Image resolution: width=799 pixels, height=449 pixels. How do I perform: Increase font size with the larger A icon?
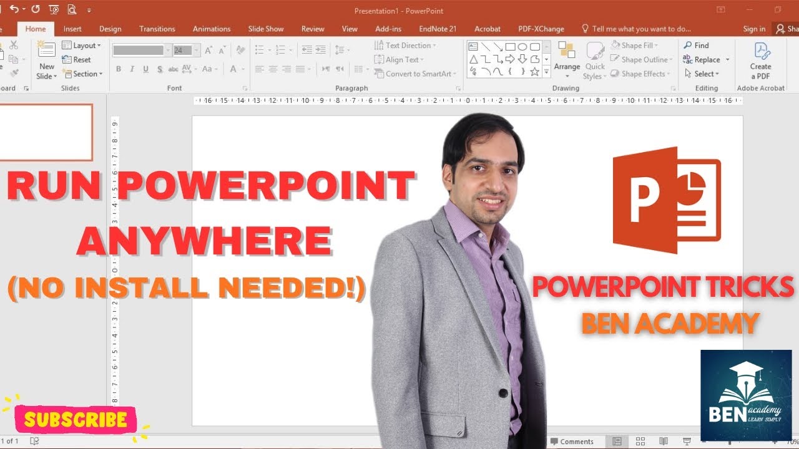tap(209, 50)
